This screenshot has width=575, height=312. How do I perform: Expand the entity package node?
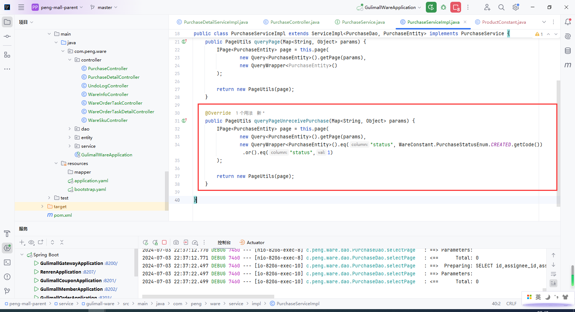coord(70,137)
